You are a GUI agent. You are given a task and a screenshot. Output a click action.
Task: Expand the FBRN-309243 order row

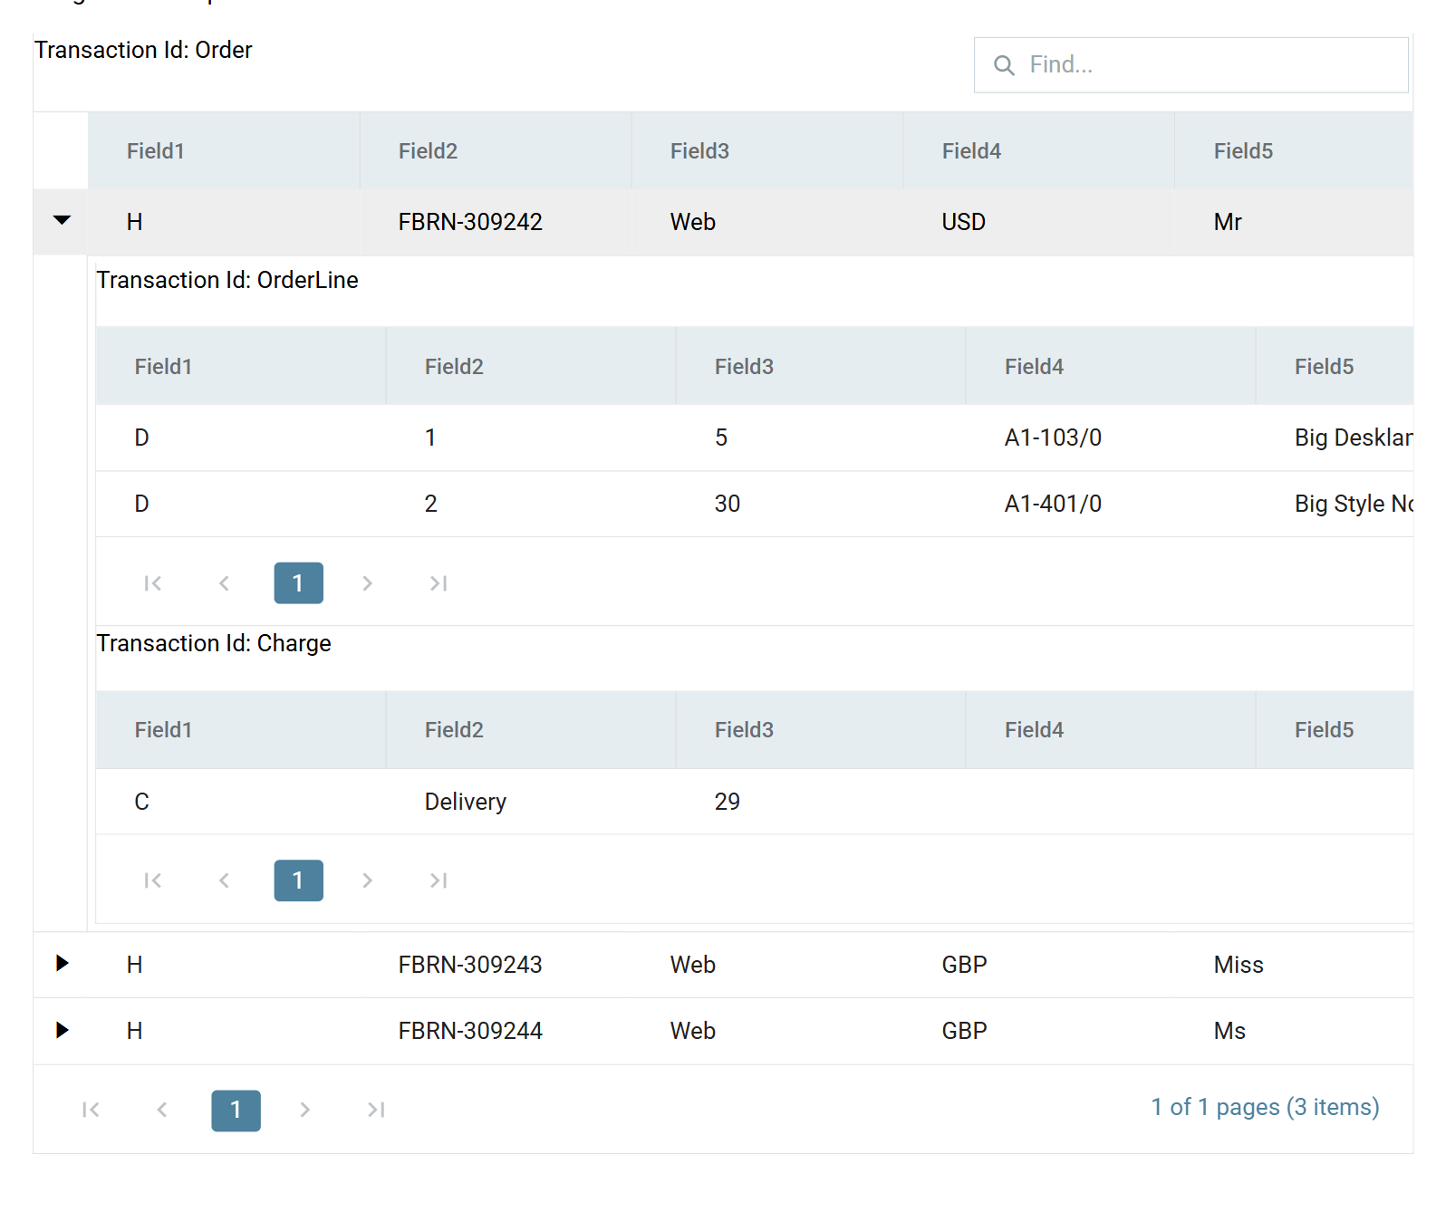pos(62,963)
